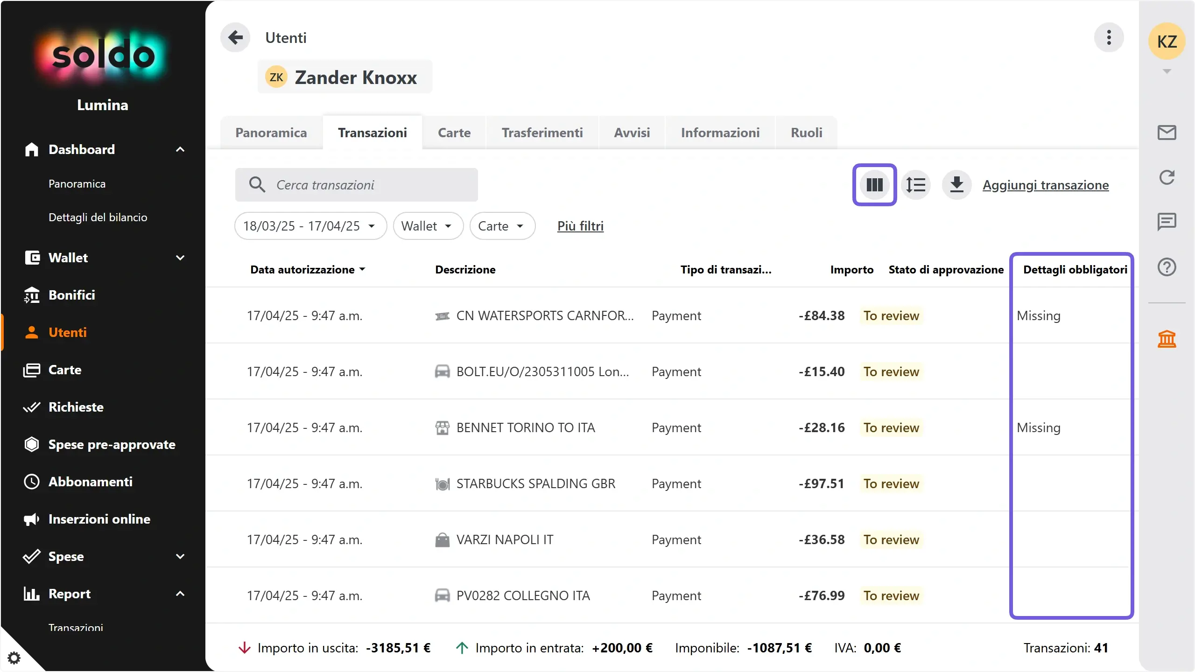Click the BOLT.EU car category icon
Viewport: 1195px width, 672px height.
442,372
